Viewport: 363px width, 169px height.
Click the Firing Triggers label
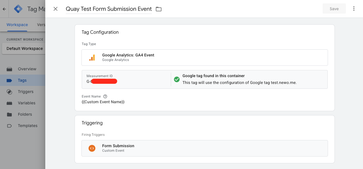(x=93, y=135)
